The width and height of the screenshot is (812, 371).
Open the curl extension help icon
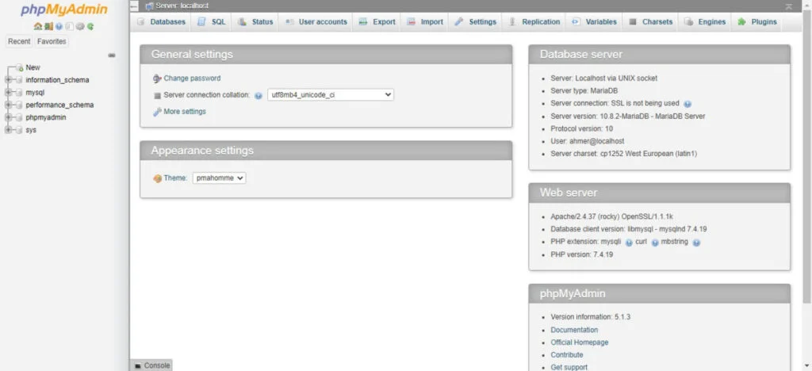click(x=654, y=242)
